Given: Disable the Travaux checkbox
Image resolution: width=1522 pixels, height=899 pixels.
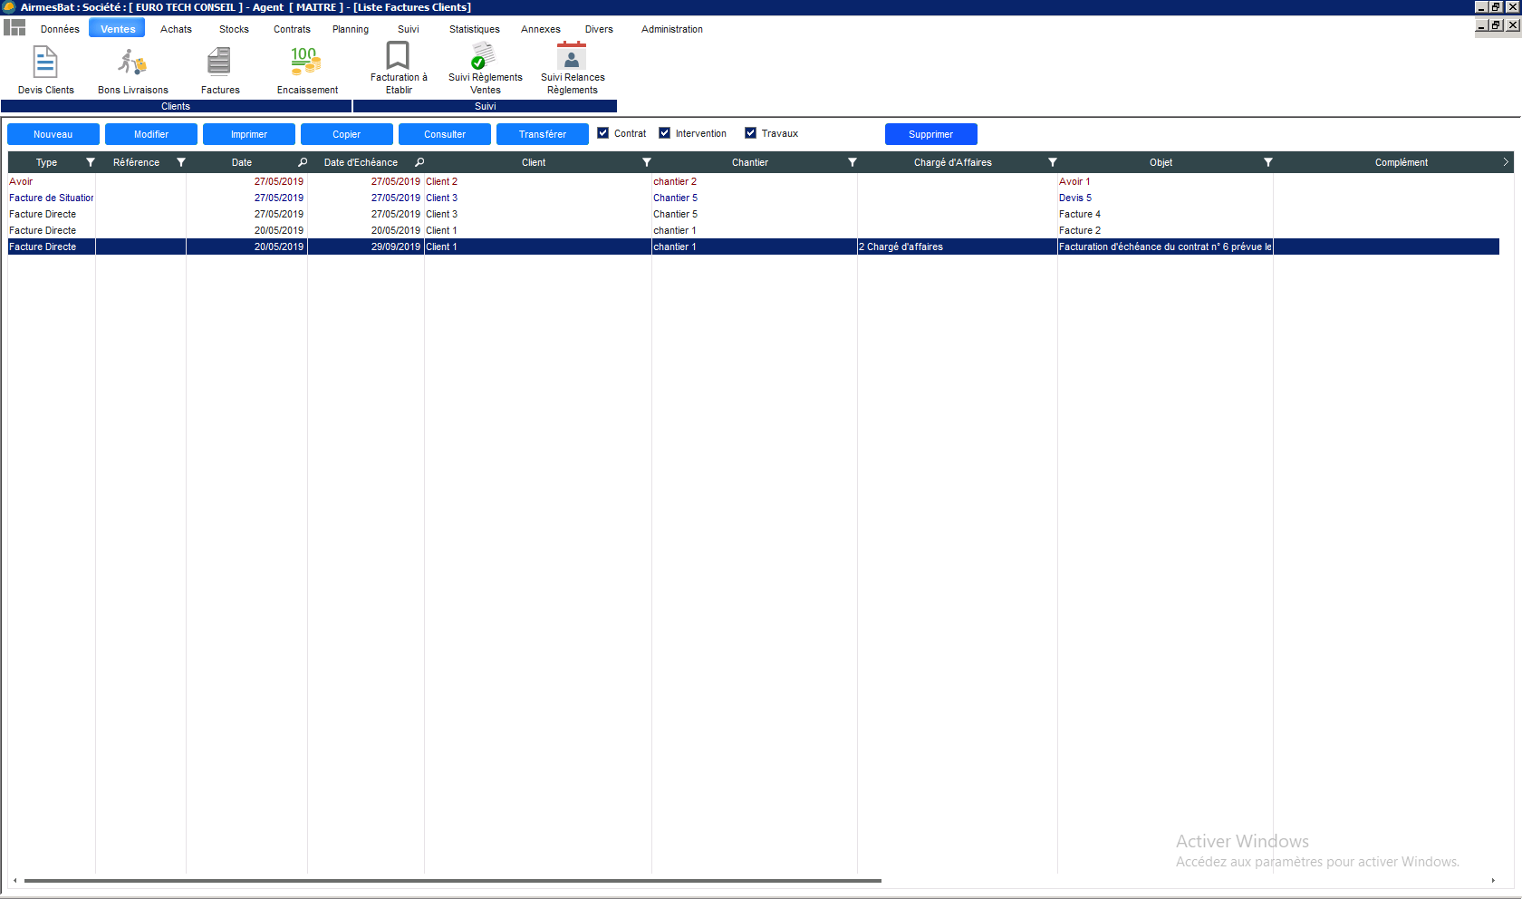Looking at the screenshot, I should click(x=751, y=133).
